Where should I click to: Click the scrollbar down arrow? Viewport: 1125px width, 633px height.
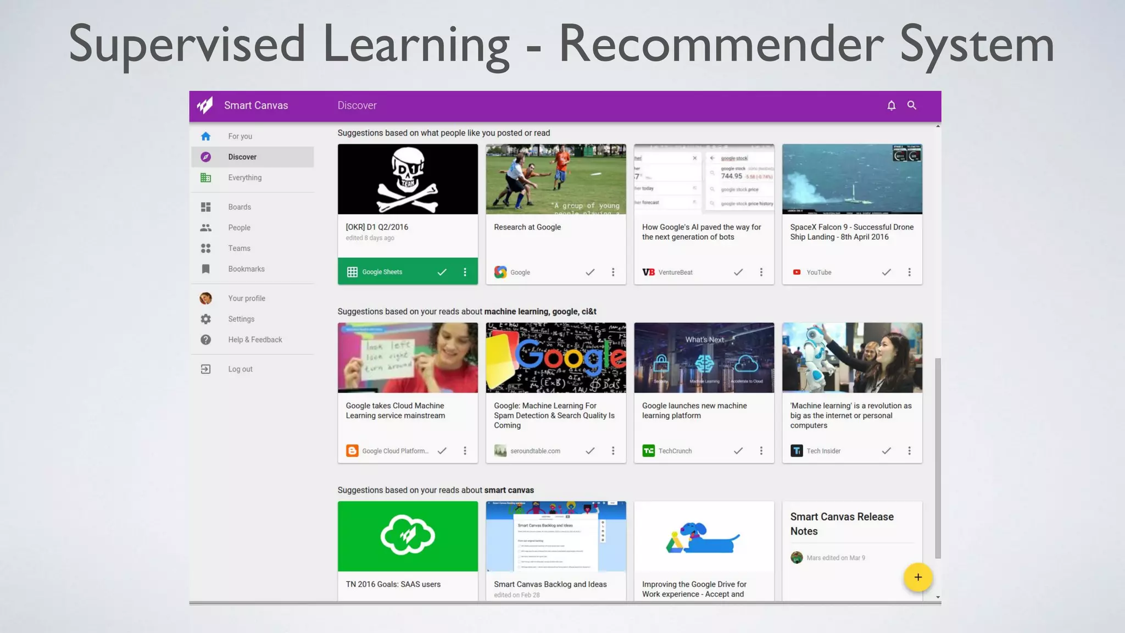[938, 597]
